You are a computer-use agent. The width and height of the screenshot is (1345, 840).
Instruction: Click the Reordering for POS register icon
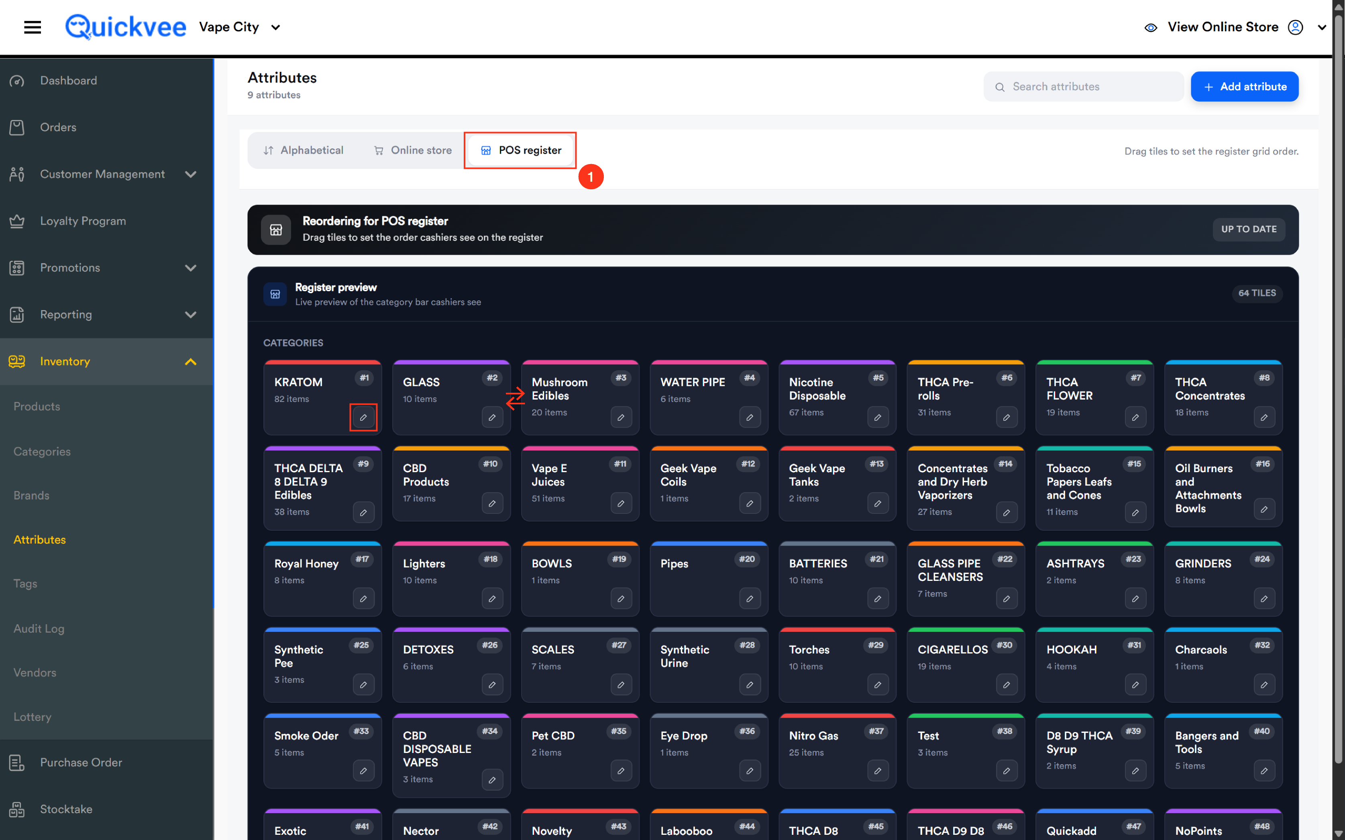click(x=276, y=229)
